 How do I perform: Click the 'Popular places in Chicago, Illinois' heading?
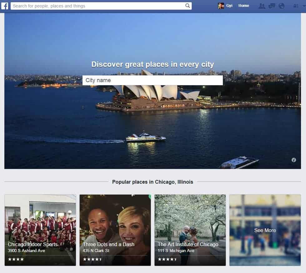pyautogui.click(x=153, y=182)
